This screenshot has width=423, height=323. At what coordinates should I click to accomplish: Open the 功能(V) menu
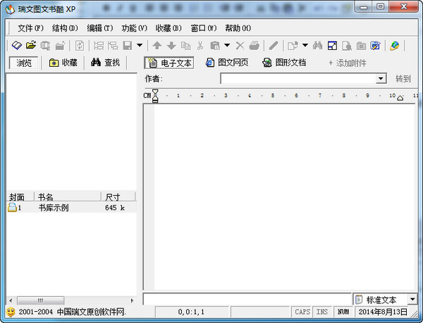tap(134, 28)
